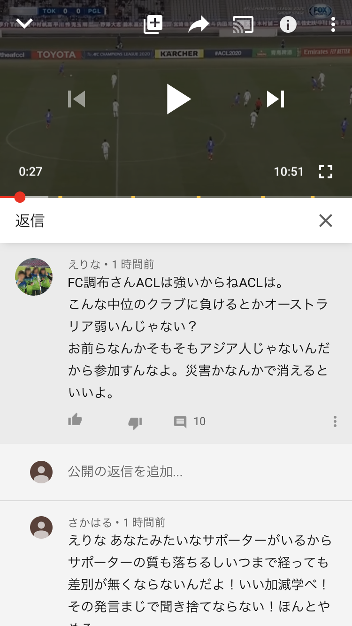Close the 返信 replies panel
Image resolution: width=352 pixels, height=626 pixels.
pos(325,221)
